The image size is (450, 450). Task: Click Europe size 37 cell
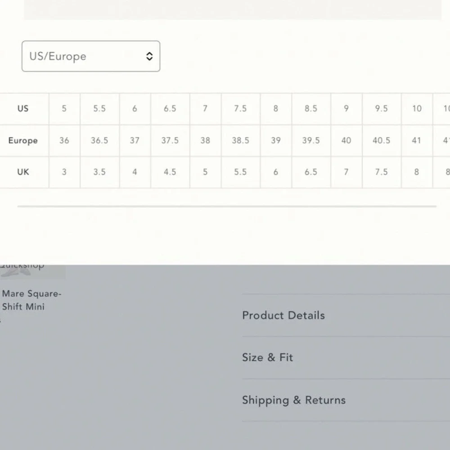135,140
